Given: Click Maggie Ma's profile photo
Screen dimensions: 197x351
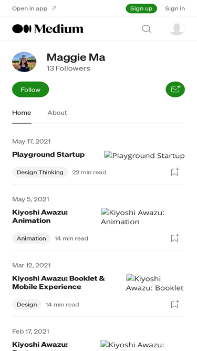Looking at the screenshot, I should 24,62.
